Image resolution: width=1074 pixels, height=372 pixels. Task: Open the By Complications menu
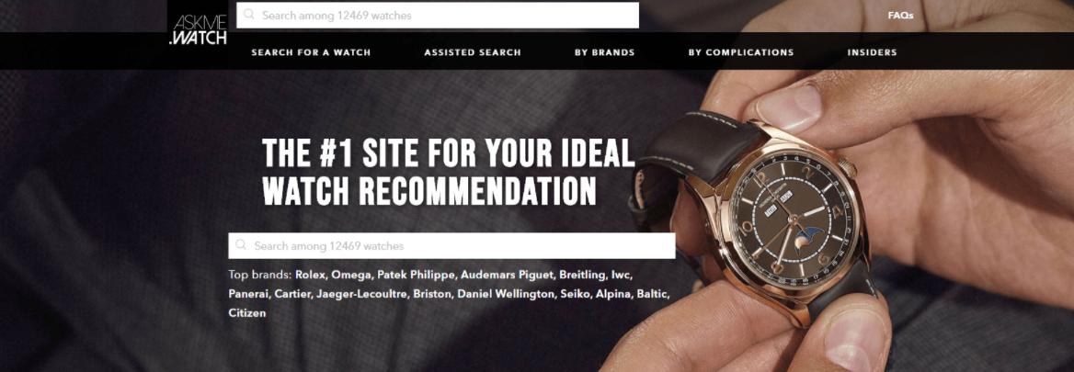coord(741,52)
